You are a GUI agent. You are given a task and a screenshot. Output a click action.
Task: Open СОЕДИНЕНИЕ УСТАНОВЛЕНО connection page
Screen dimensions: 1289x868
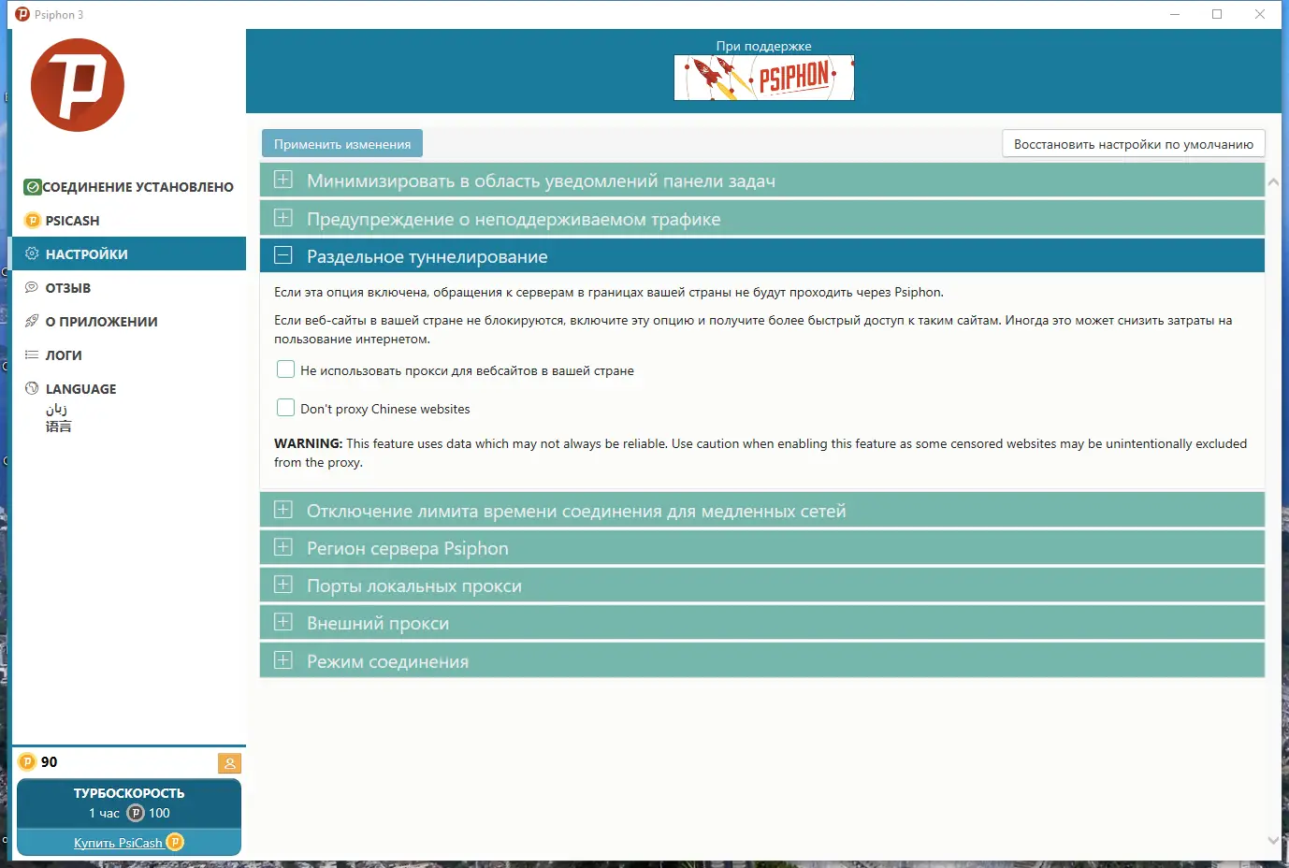click(x=129, y=187)
